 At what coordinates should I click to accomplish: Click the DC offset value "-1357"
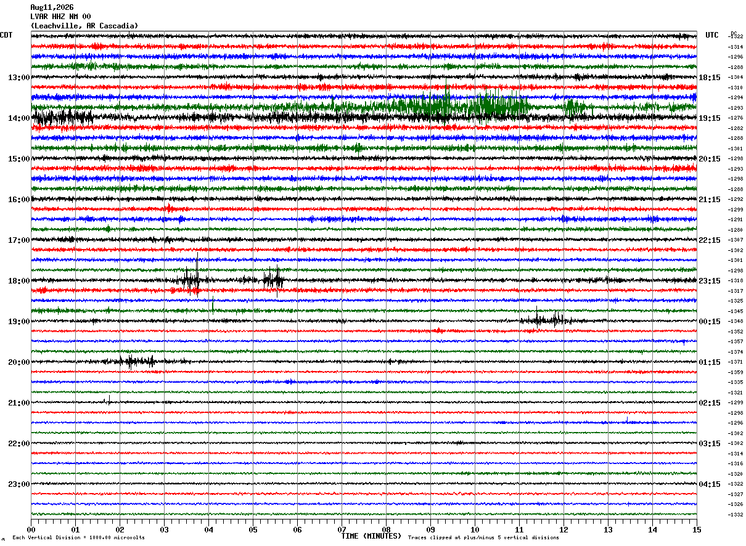(x=736, y=341)
